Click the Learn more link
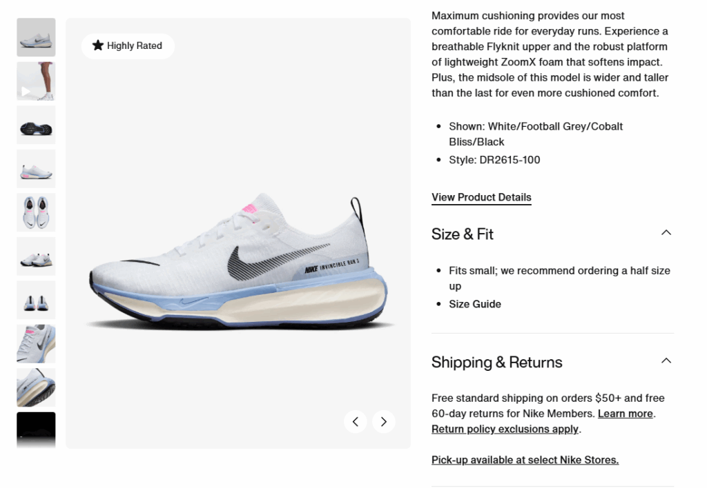 pos(625,414)
